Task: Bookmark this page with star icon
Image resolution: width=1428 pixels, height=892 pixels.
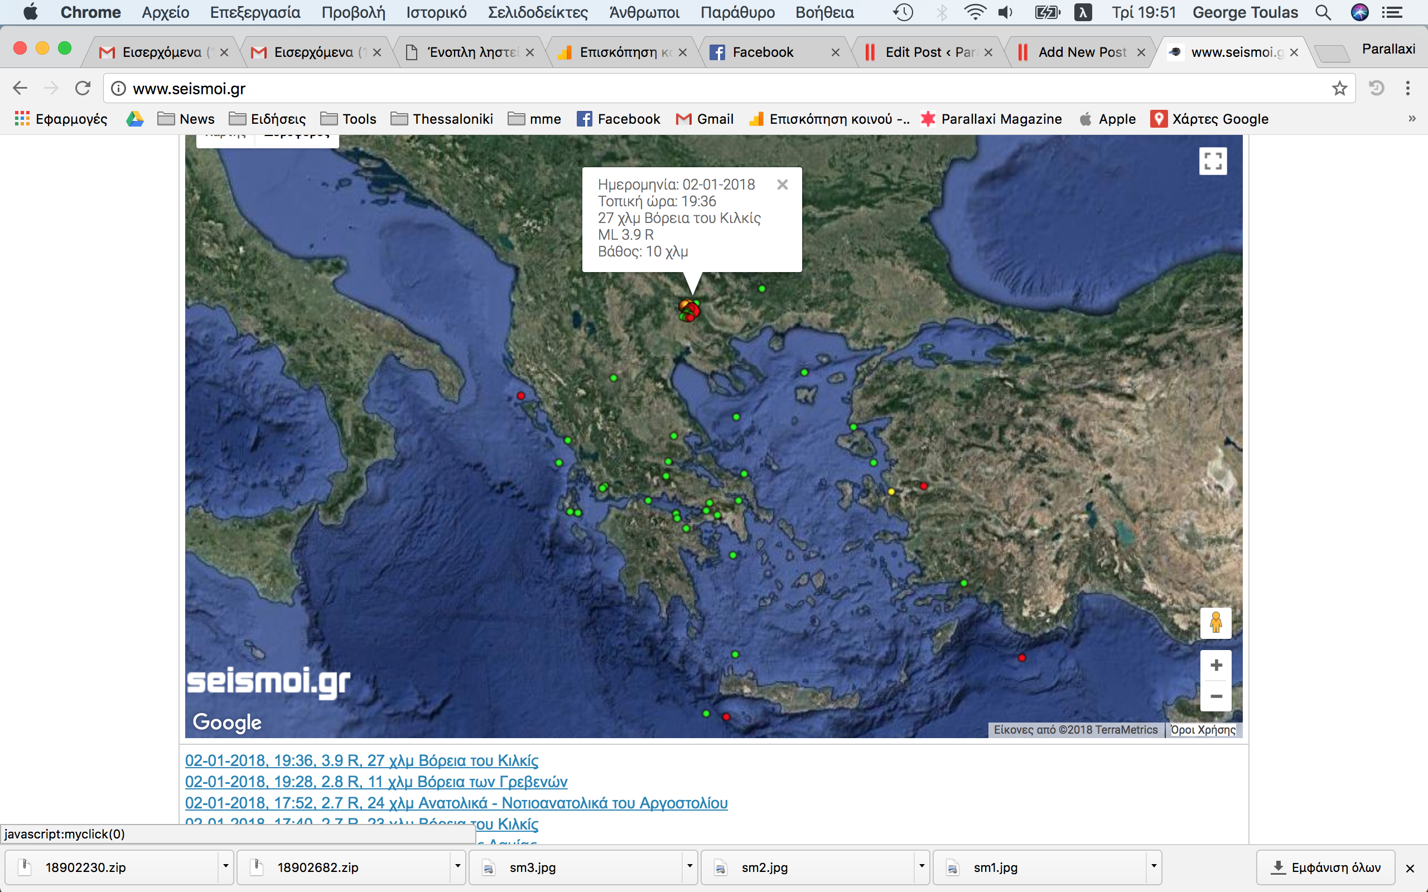Action: 1339,89
